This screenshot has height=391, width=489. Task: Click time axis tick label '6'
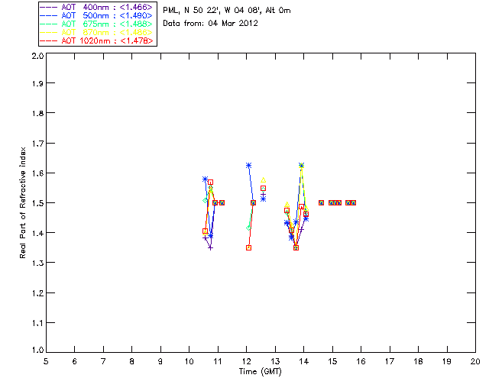click(75, 361)
